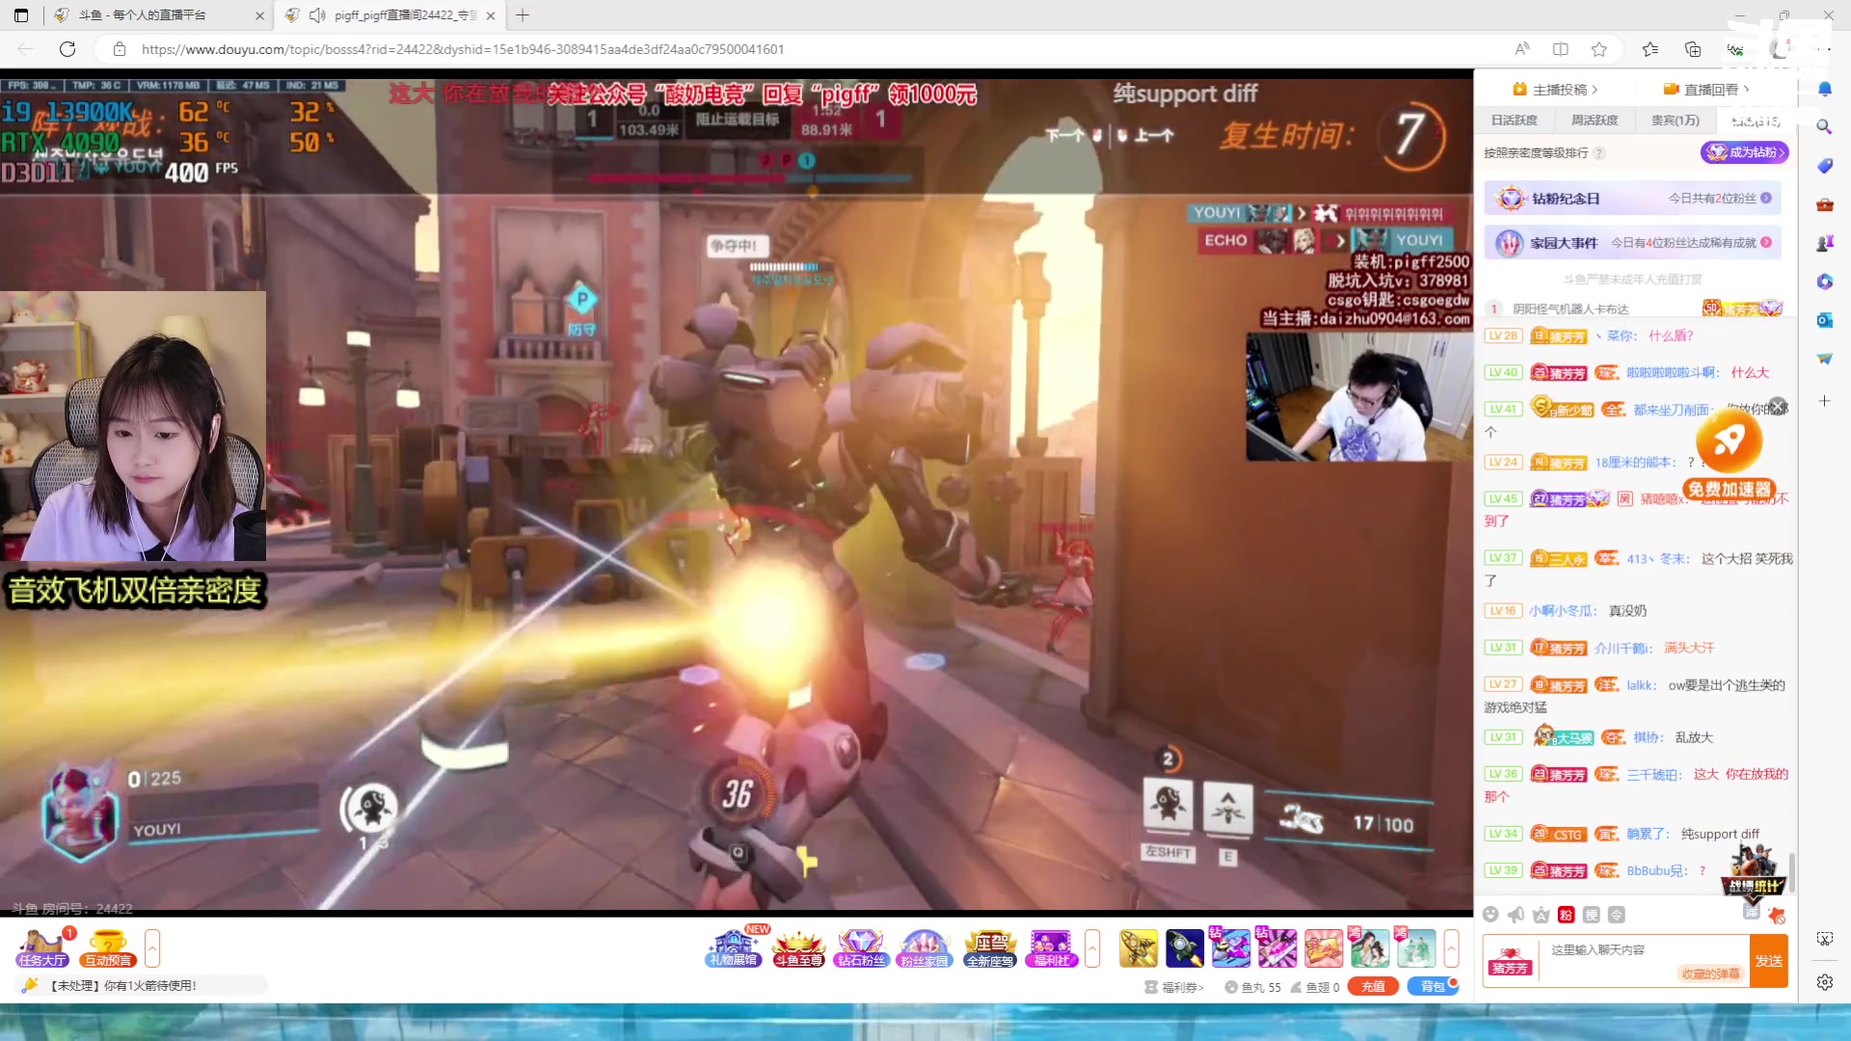Mute the pigff stream tab audio
Viewport: 1851px width, 1041px height.
pyautogui.click(x=317, y=15)
